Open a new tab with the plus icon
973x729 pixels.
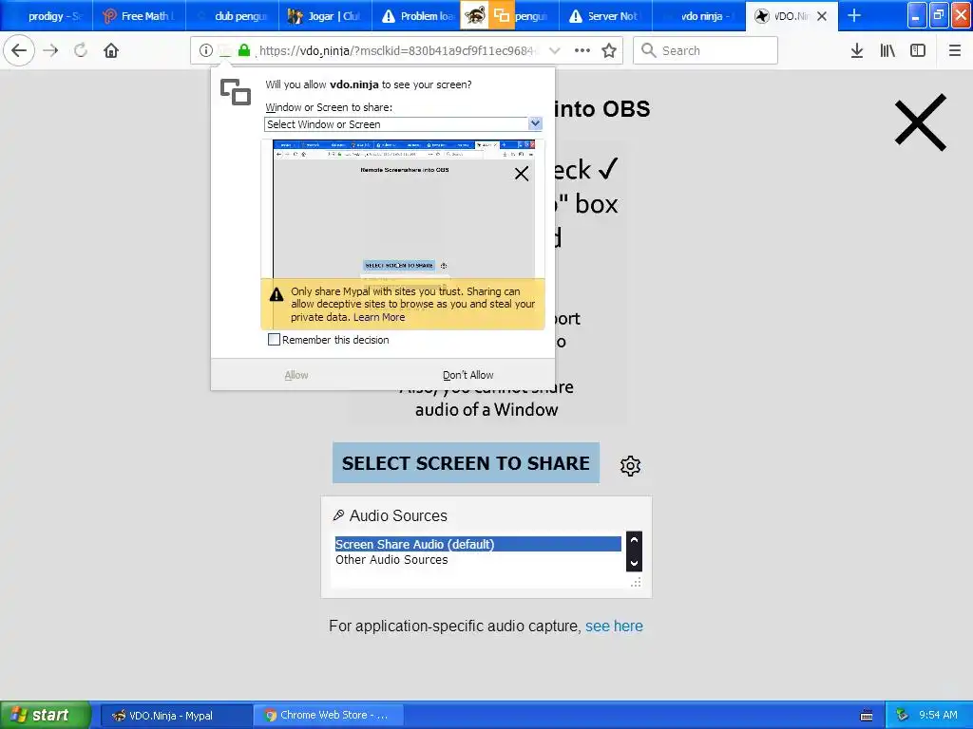click(x=854, y=15)
